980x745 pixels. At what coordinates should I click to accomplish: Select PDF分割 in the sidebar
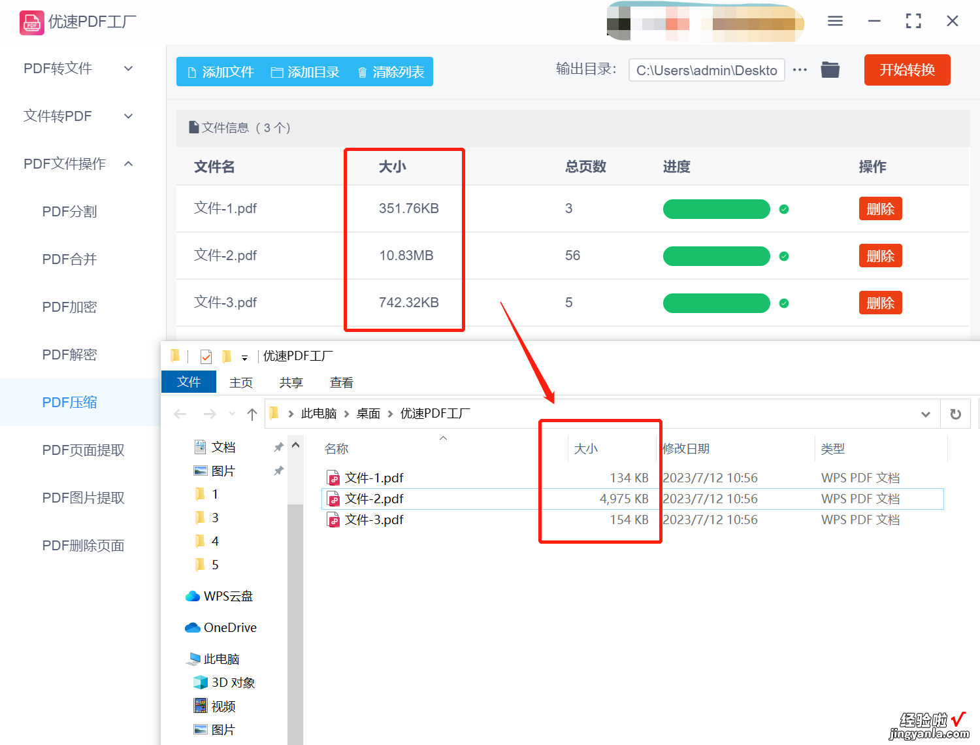(69, 212)
